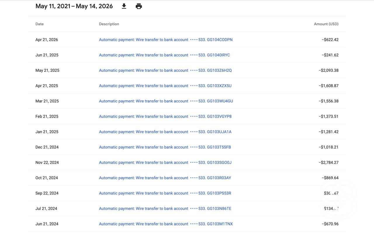Viewport: 374px width, 235px height.
Task: Click the date Mar 21, 2025
Action: coord(47,101)
